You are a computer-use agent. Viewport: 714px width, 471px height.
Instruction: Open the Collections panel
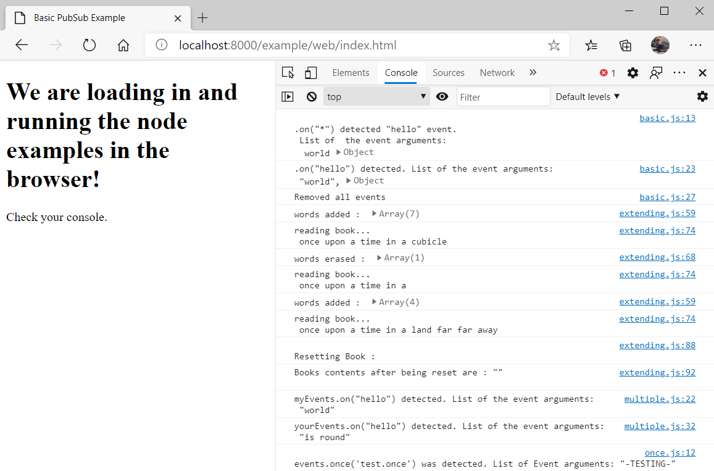point(625,45)
